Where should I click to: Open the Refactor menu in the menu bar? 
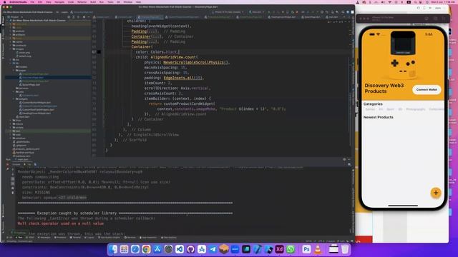point(82,1)
